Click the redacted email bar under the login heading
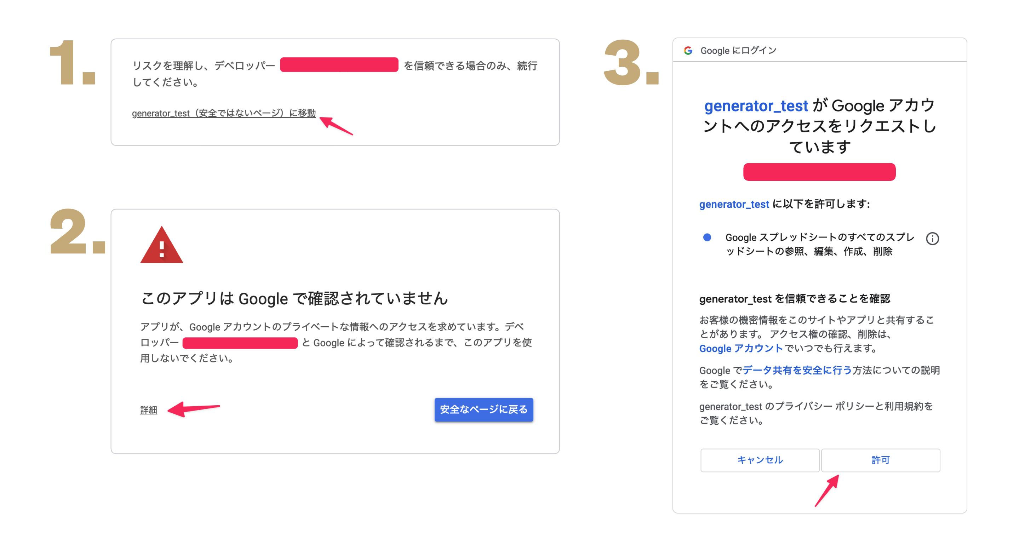 coord(819,172)
